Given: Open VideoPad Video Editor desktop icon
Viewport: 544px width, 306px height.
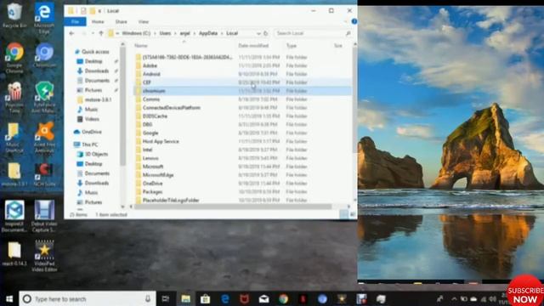Looking at the screenshot, I should point(44,256).
